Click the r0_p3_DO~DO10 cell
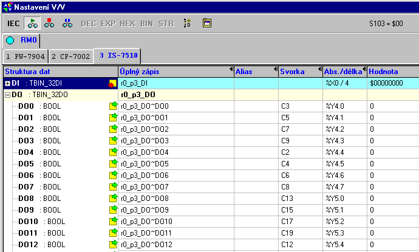This screenshot has height=252, width=419. click(x=176, y=222)
